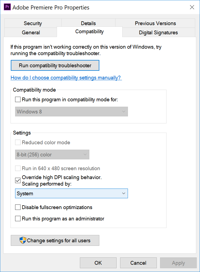Click the Premiere Pro icon in title bar

tap(7, 7)
